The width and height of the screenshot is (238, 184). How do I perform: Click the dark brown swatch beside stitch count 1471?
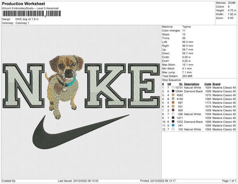coord(173,118)
